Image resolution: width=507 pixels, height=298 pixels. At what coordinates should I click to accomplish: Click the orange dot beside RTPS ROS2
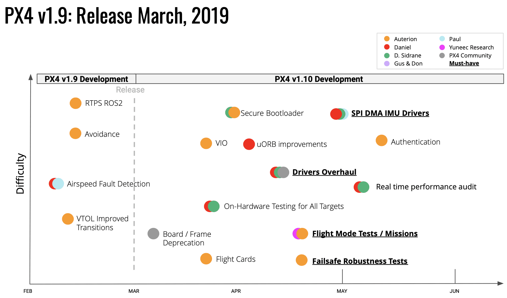(75, 103)
